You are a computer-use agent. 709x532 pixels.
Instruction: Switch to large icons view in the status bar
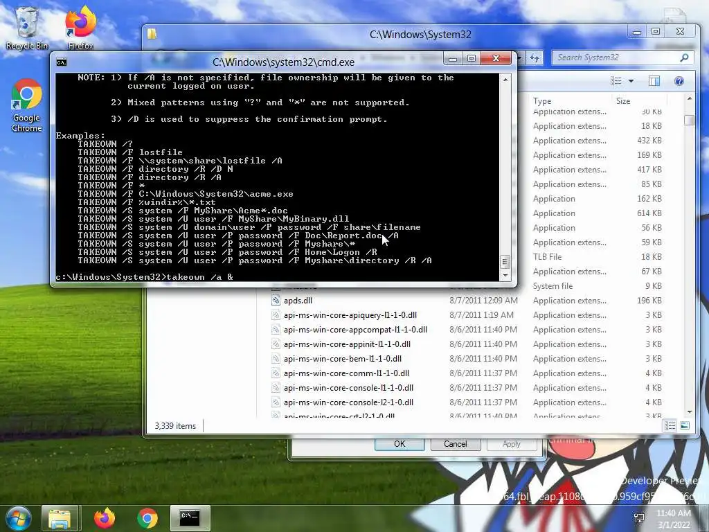[685, 426]
